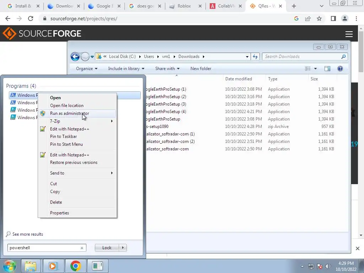Bookmark this page with the star
This screenshot has height=273, width=364.
point(319,18)
